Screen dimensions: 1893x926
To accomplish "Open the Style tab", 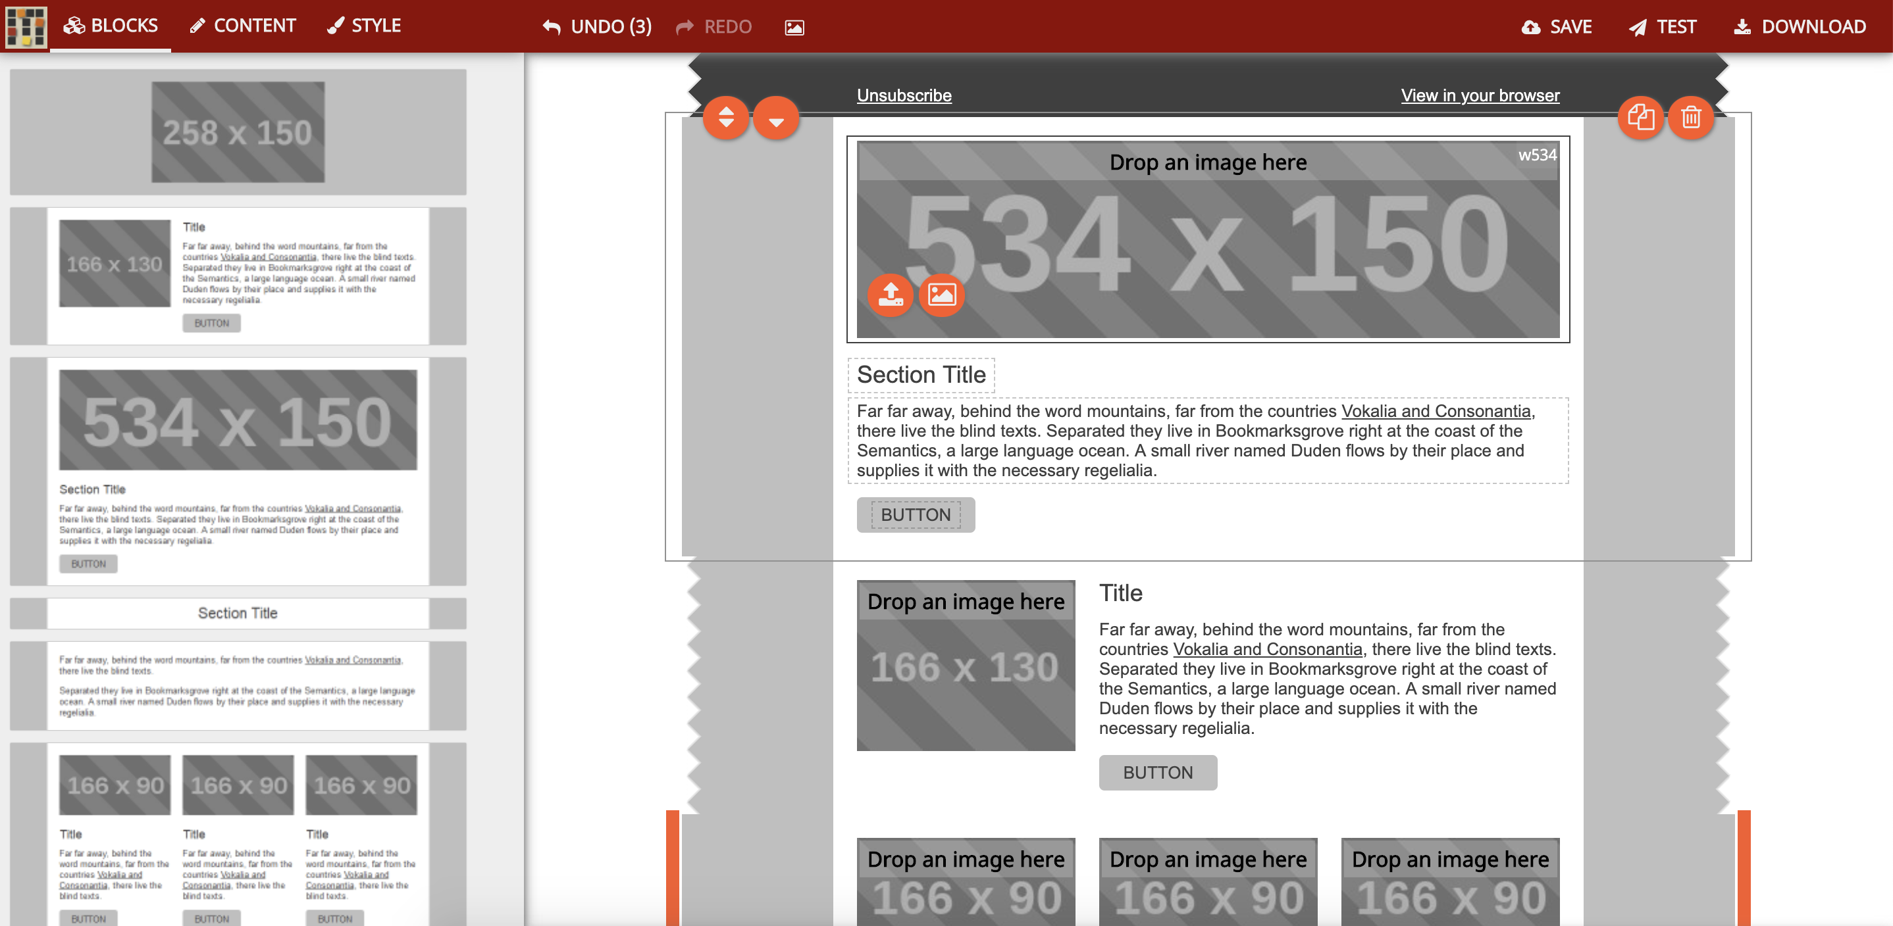I will (364, 26).
